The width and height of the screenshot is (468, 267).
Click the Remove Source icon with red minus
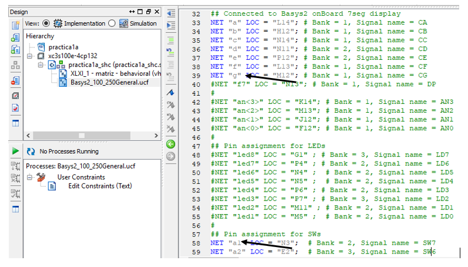15,80
